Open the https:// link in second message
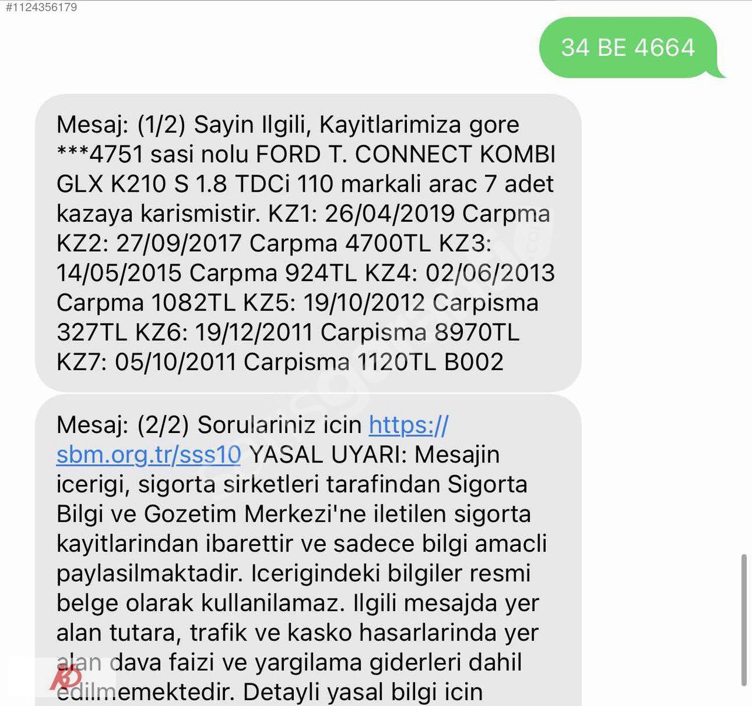The width and height of the screenshot is (752, 706). (409, 424)
